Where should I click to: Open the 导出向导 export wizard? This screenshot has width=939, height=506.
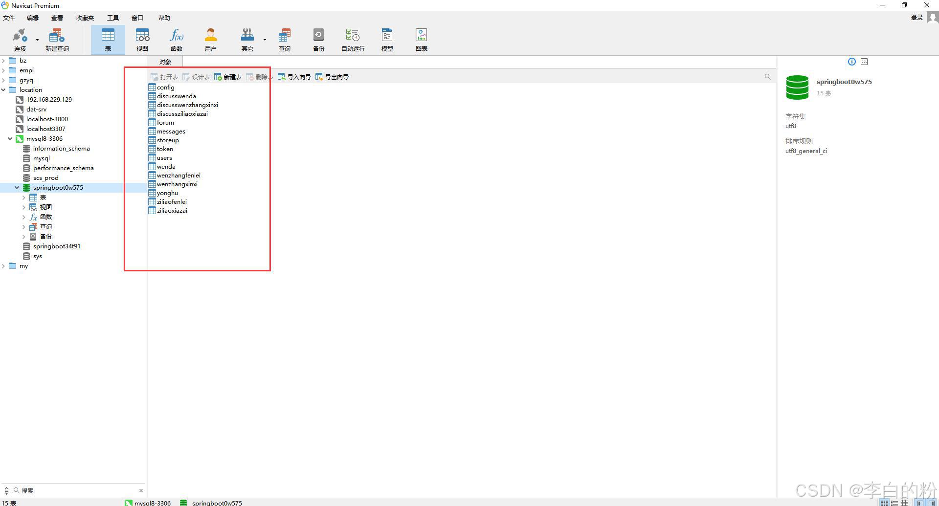click(x=332, y=77)
